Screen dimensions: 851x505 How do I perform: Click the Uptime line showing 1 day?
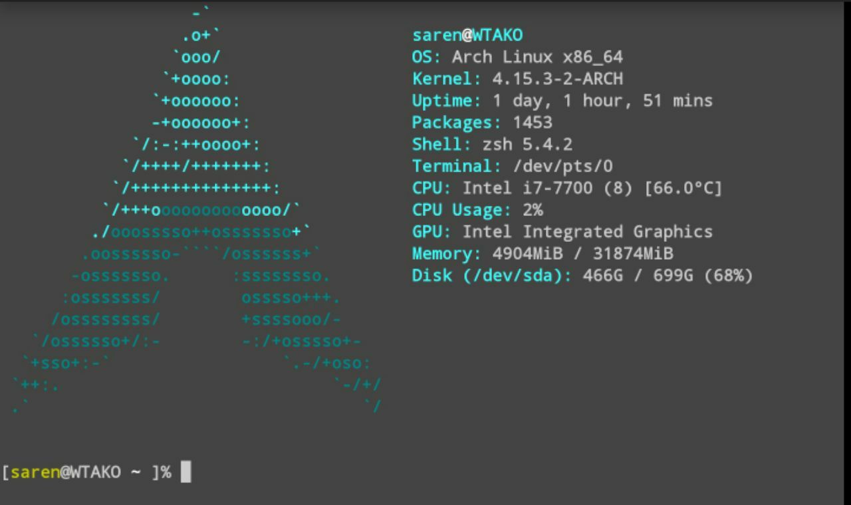(562, 101)
